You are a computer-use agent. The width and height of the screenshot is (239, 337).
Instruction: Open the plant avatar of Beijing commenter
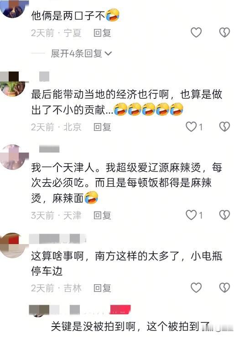[x=12, y=84]
